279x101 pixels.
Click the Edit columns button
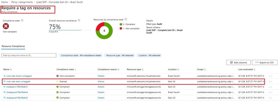click(x=238, y=63)
